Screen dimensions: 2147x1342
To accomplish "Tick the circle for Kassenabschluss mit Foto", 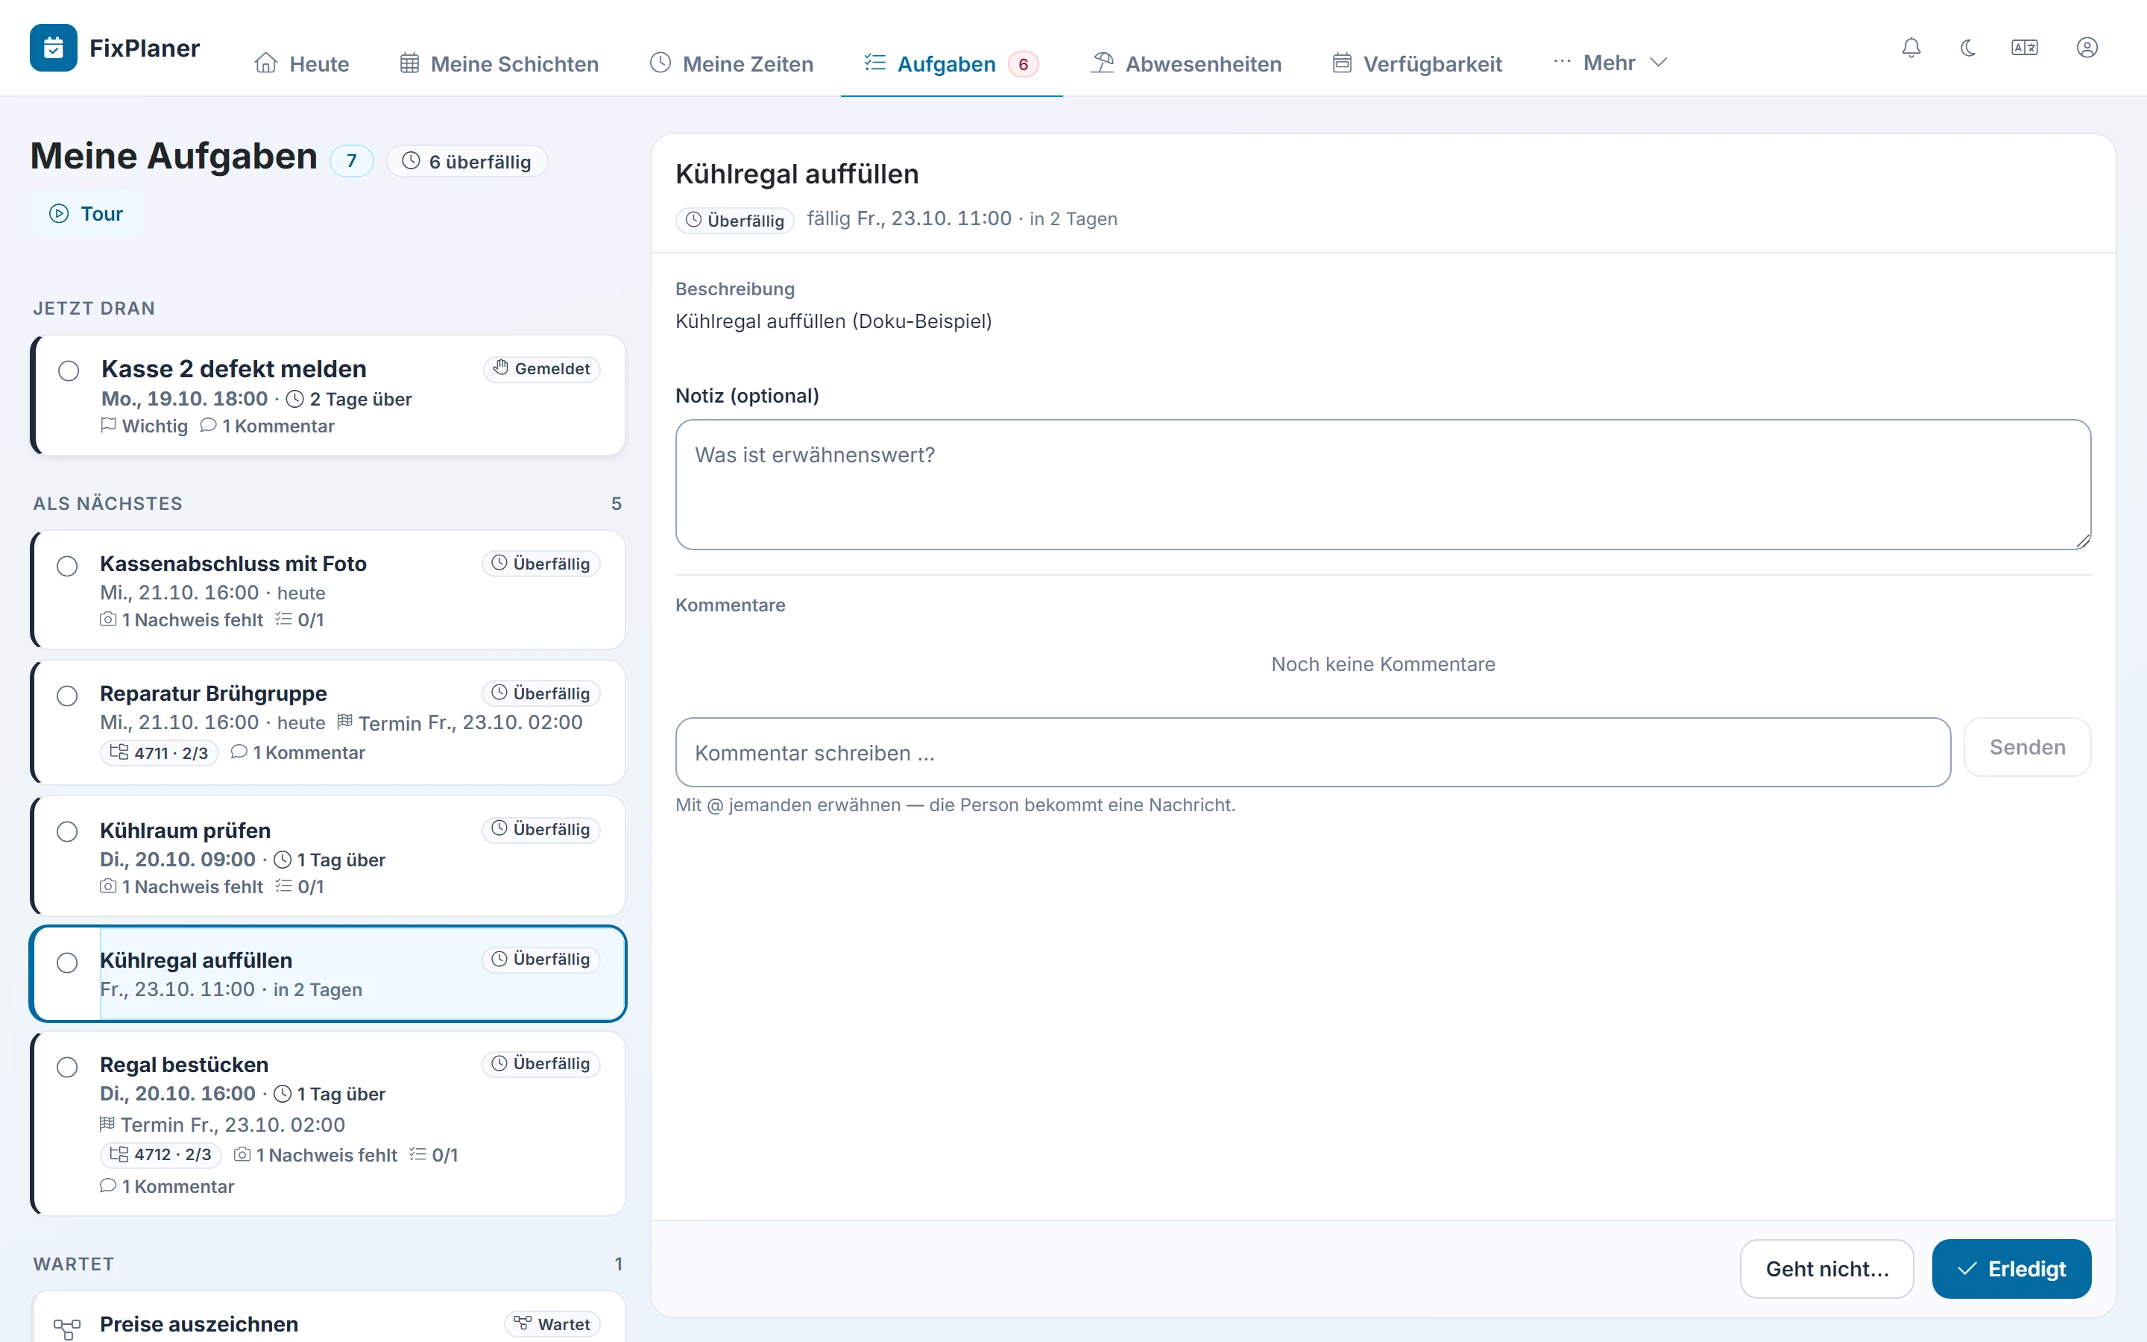I will click(x=67, y=565).
